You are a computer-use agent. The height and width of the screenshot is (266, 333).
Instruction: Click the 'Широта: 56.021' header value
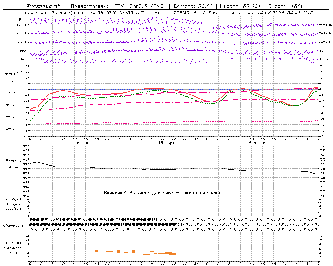point(240,6)
